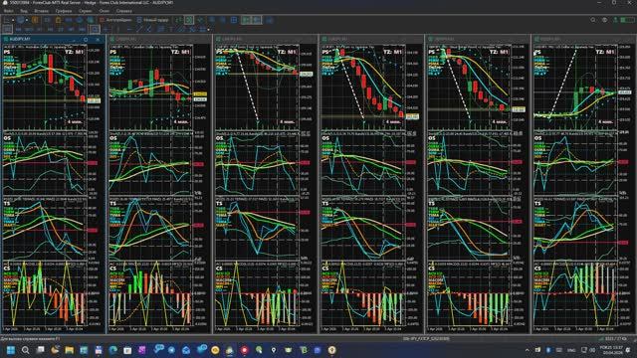This screenshot has height=358, width=637.
Task: Activate the USDJPY chart window title
Action: (550, 40)
